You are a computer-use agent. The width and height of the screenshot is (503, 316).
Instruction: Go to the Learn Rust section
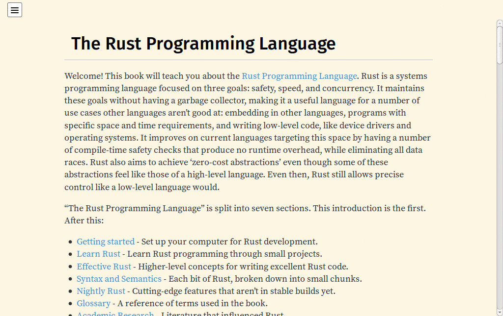click(98, 254)
